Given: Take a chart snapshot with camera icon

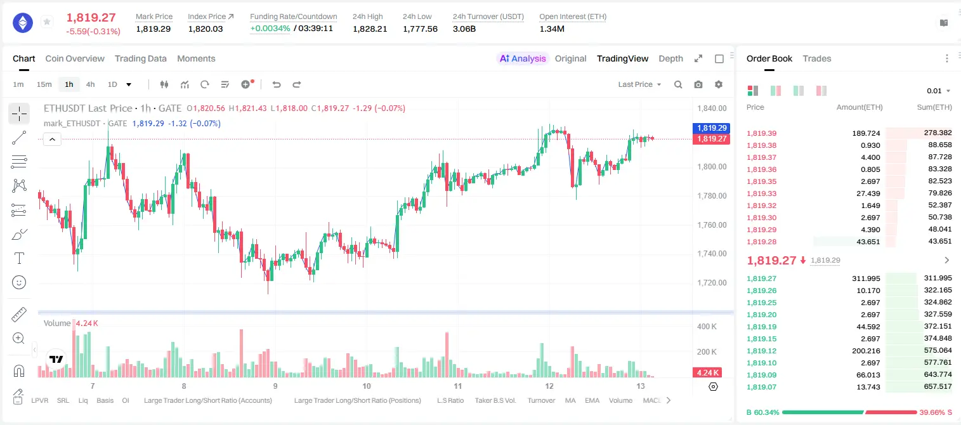Looking at the screenshot, I should (x=698, y=84).
